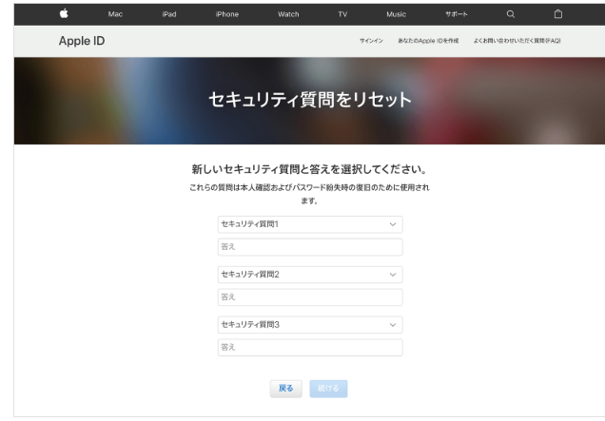Expand the セキュリティ質問3 dropdown
Viewport: 605px width, 421px height.
pos(310,325)
